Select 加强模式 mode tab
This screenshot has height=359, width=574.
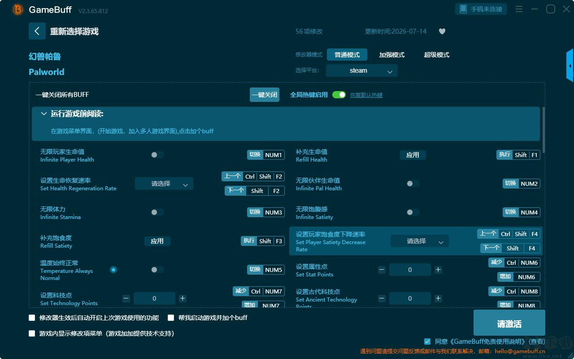(392, 55)
